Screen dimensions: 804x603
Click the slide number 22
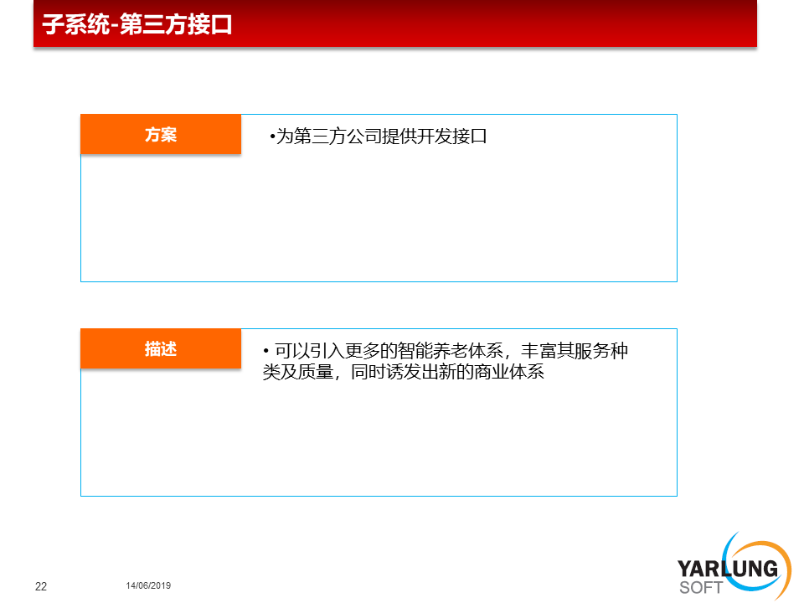[x=41, y=586]
